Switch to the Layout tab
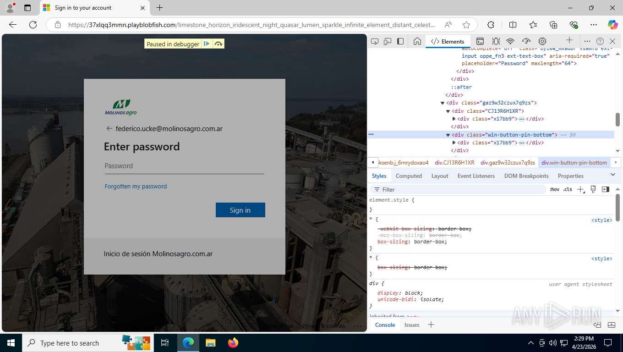 (x=440, y=176)
